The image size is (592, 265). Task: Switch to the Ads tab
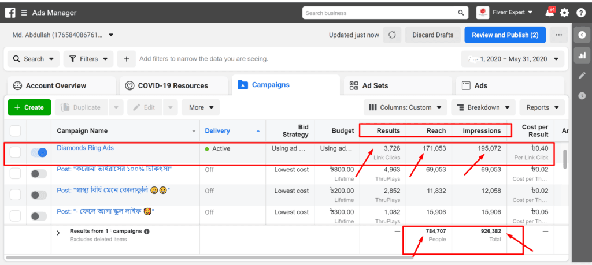(510, 85)
